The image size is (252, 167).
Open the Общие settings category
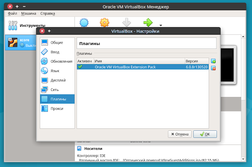coord(57,43)
